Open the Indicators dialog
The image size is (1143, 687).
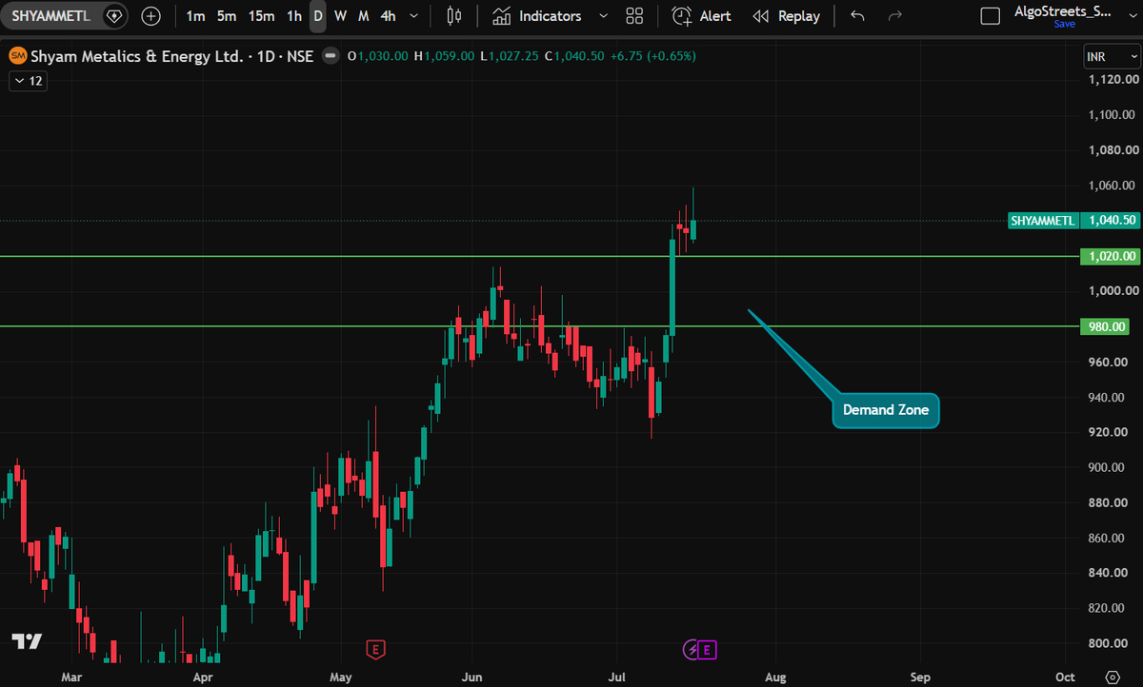pos(537,16)
